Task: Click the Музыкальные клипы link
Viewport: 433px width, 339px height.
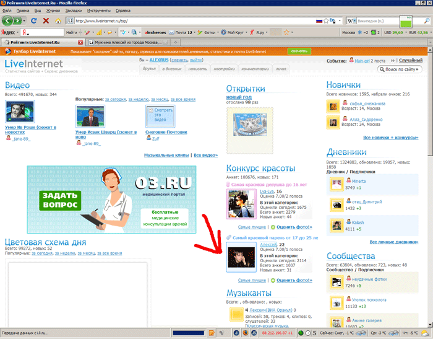Action: click(x=166, y=156)
